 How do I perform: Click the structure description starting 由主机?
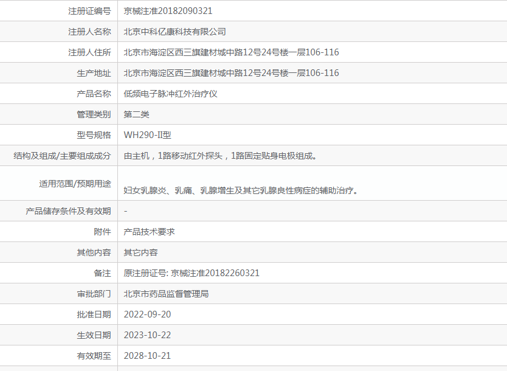[221, 156]
